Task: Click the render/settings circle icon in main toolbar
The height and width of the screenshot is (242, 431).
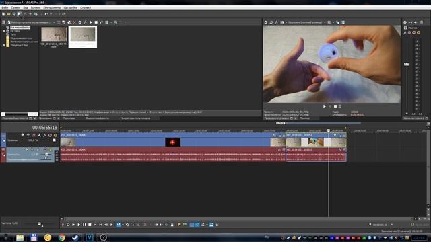Action: click(25, 14)
